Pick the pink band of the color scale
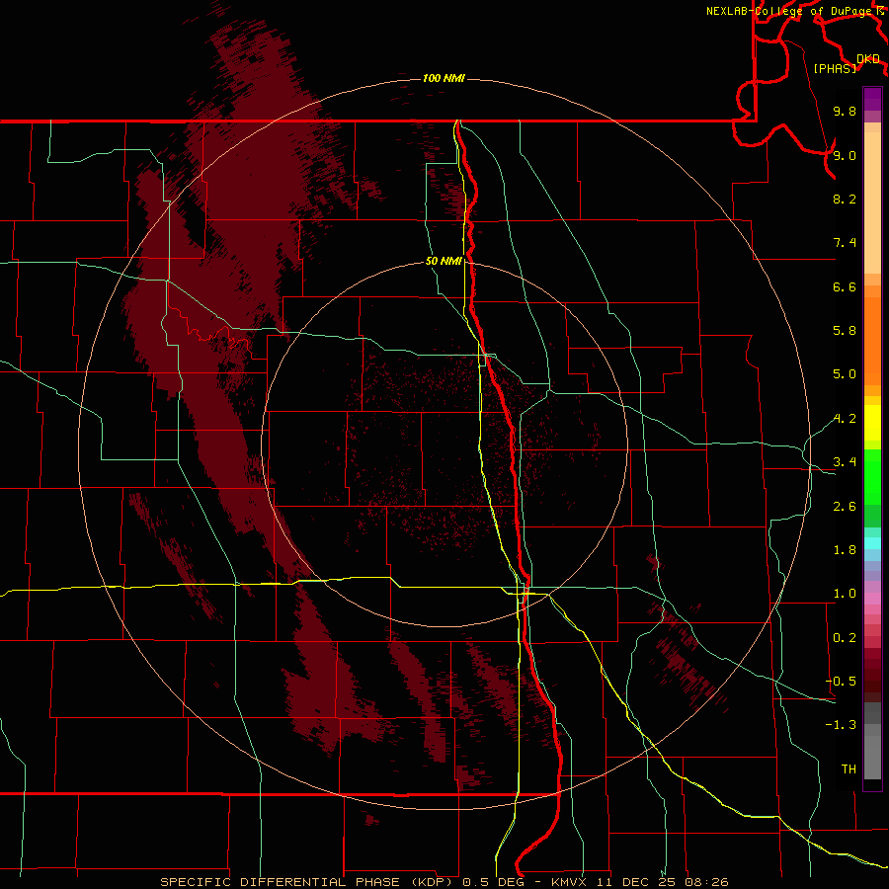The height and width of the screenshot is (889, 889). tap(872, 599)
